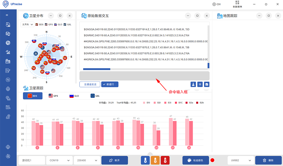
Task: Open the list-table sidebar icon
Action: pos(8,107)
